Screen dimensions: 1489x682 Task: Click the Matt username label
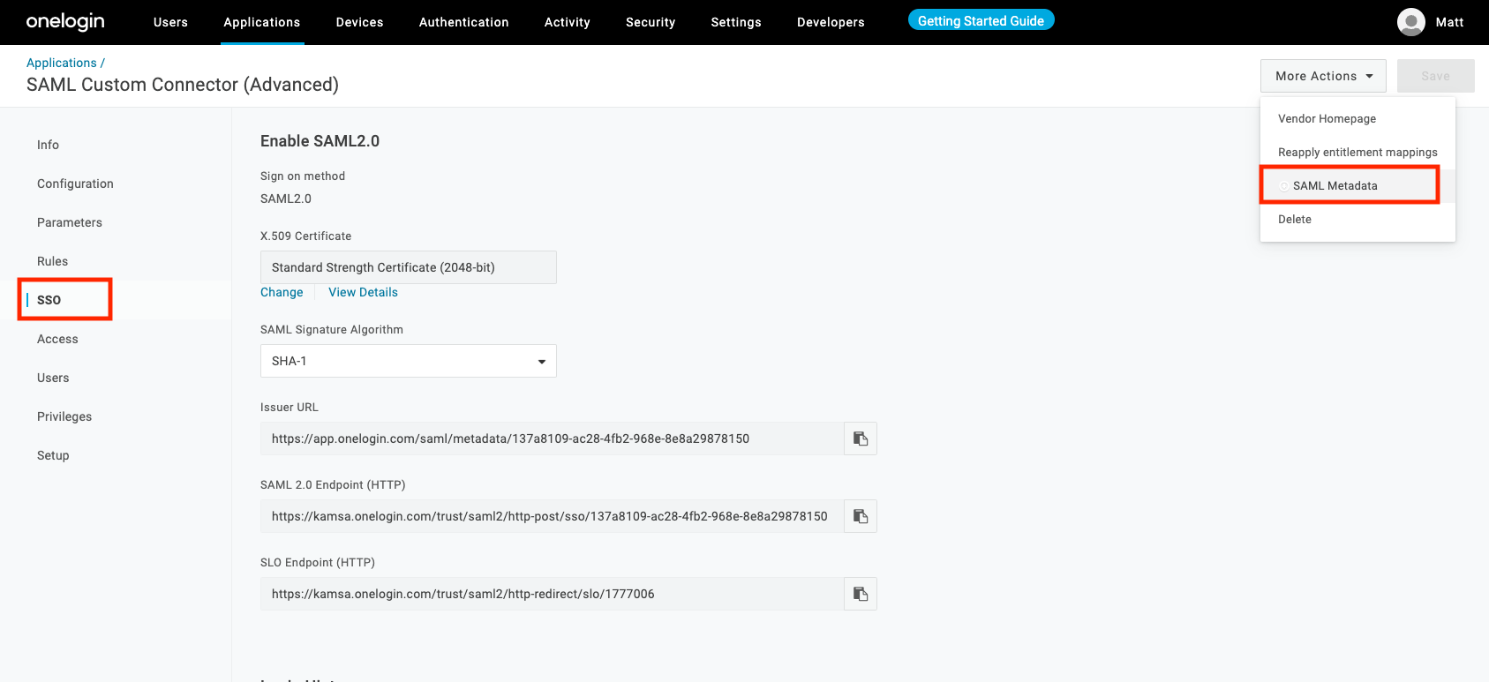click(x=1449, y=22)
